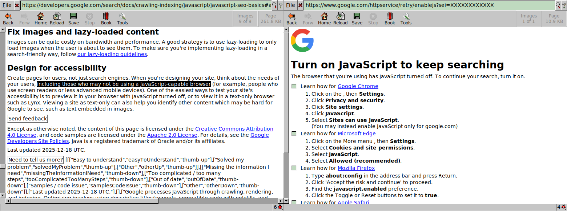Open Bookmarks in the right browser pane
Screen dimensions: 567x211
[x=390, y=19]
